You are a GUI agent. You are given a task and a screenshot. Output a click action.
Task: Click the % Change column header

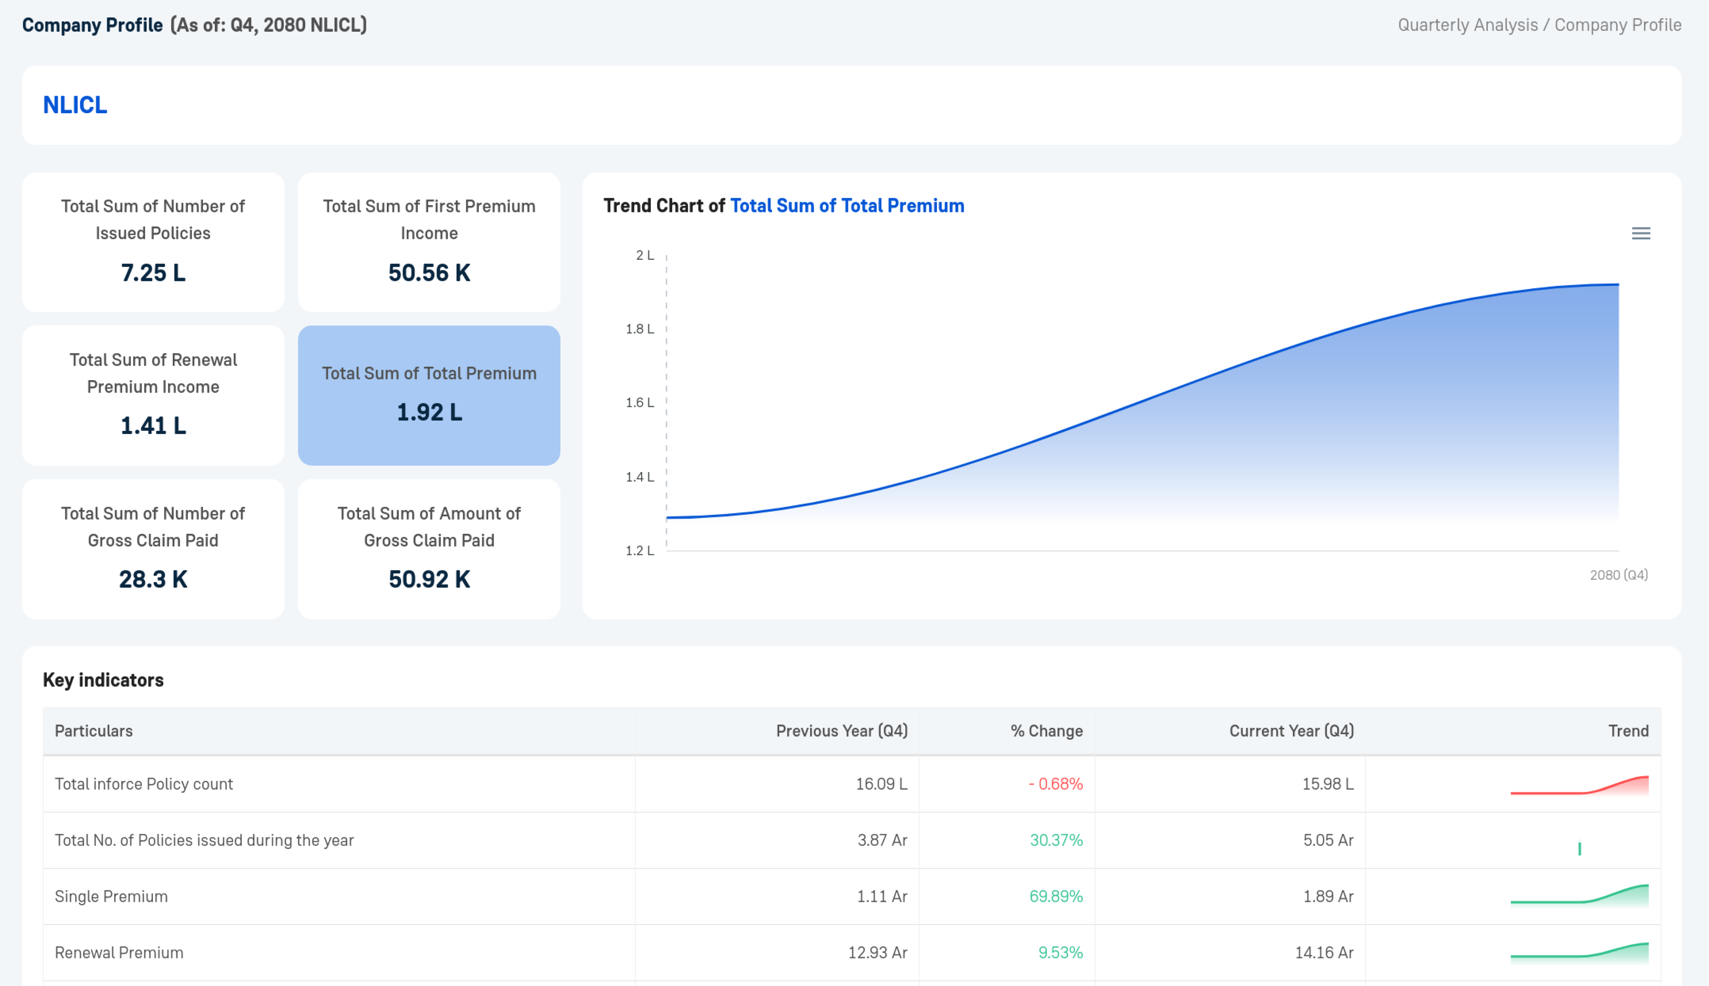pyautogui.click(x=1046, y=731)
